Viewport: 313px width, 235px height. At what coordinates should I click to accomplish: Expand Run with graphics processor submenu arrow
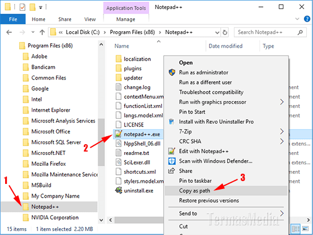[282, 102]
